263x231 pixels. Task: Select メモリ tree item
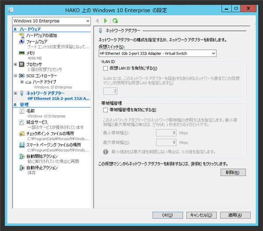click(x=30, y=53)
